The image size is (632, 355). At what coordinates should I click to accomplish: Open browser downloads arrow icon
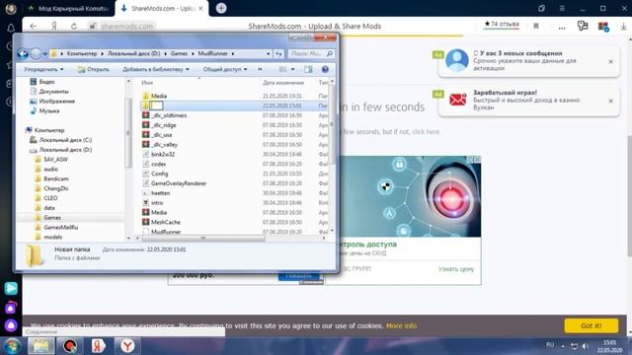click(623, 27)
